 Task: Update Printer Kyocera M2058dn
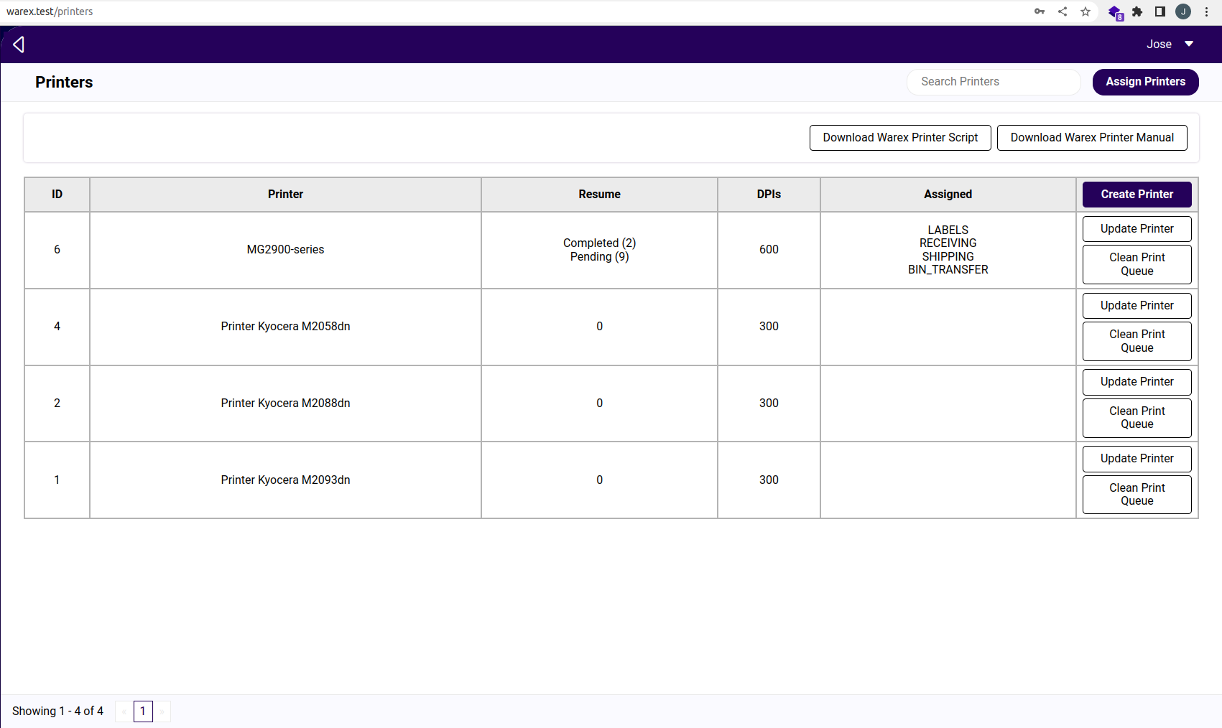(x=1137, y=306)
